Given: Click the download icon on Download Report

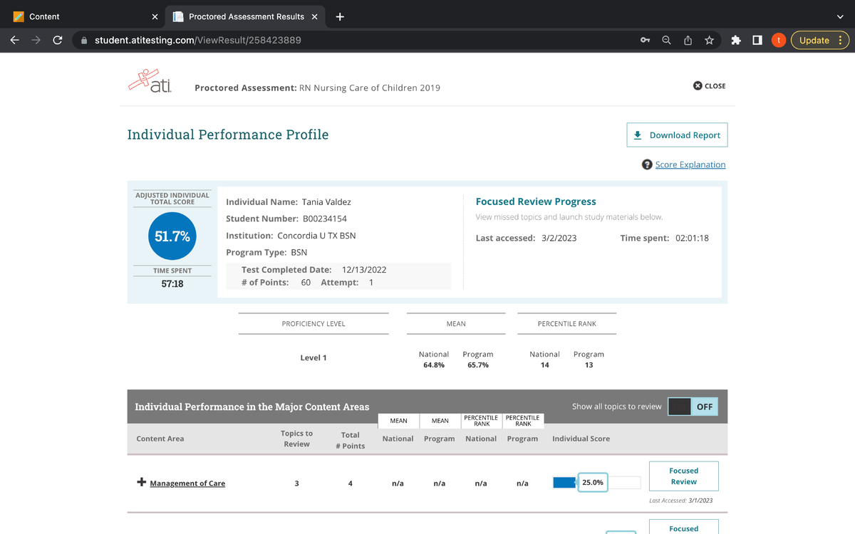Looking at the screenshot, I should 638,134.
